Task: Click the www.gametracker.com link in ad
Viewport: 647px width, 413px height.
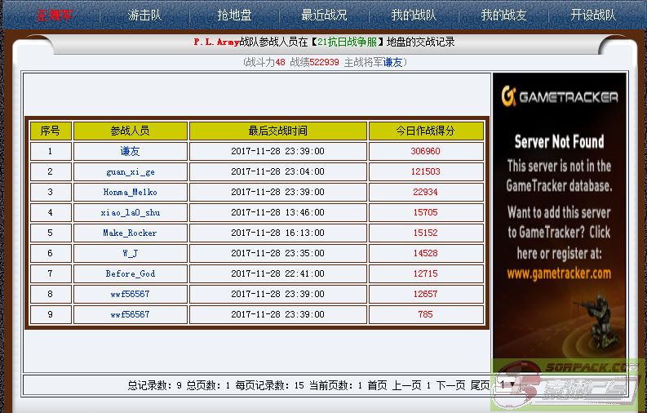Action: 558,273
